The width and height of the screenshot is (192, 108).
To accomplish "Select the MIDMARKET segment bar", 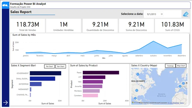I will (x=31, y=89).
